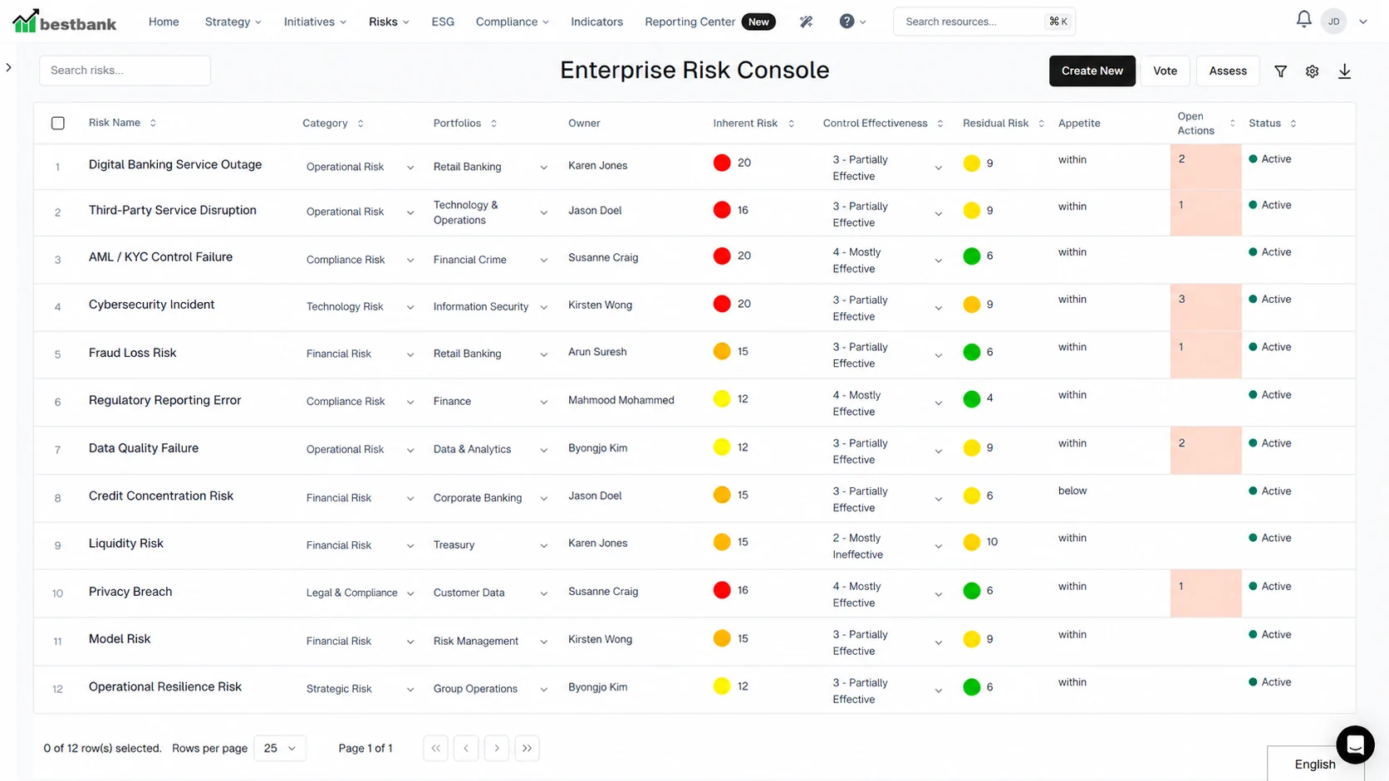
Task: Jump to last page double arrow
Action: pyautogui.click(x=527, y=748)
